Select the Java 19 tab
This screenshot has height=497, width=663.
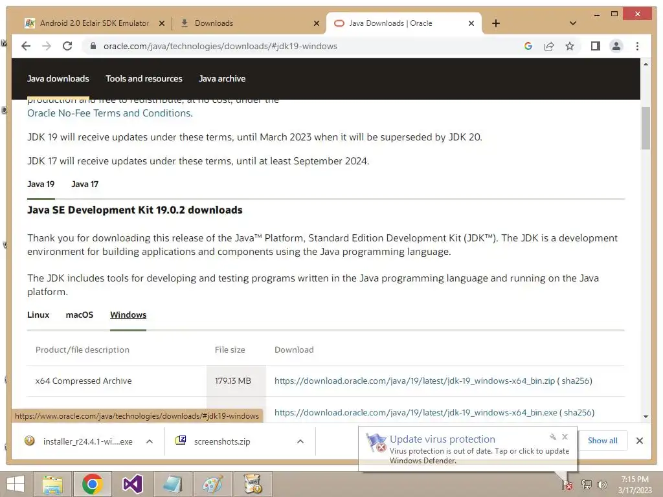point(41,184)
